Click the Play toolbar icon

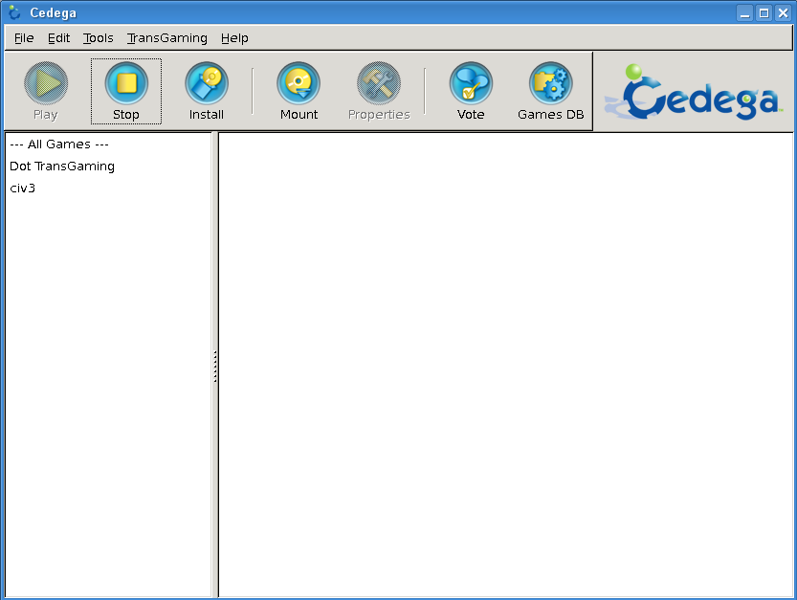(46, 83)
